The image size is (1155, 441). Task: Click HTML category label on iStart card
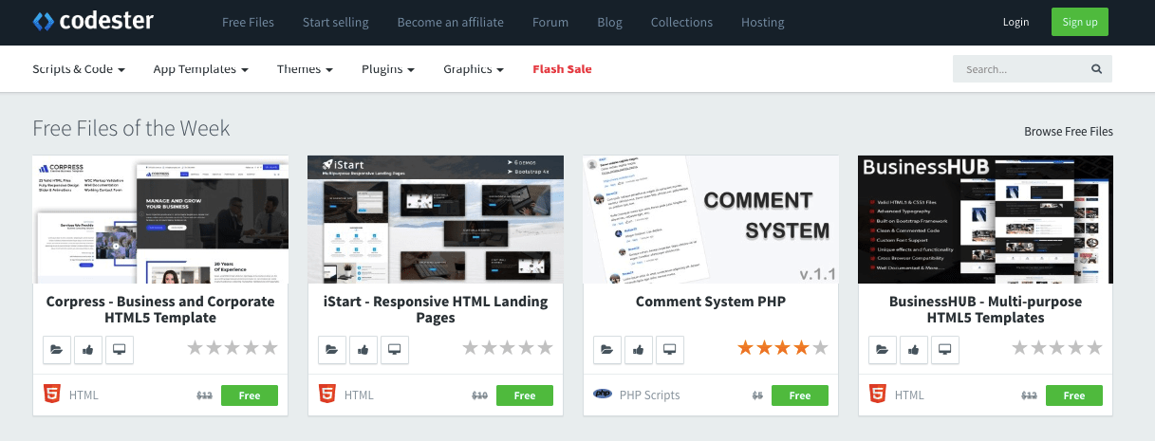(359, 395)
